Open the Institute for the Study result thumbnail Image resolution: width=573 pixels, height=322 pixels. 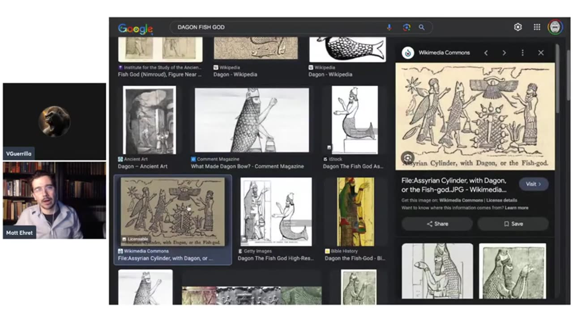point(160,50)
